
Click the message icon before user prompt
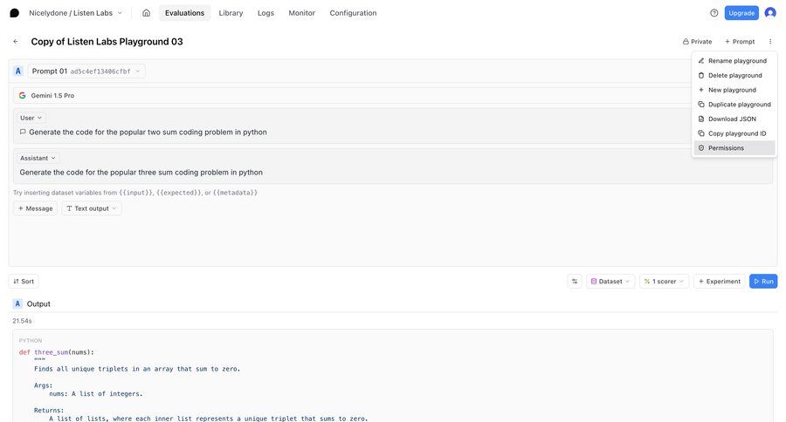pyautogui.click(x=23, y=133)
